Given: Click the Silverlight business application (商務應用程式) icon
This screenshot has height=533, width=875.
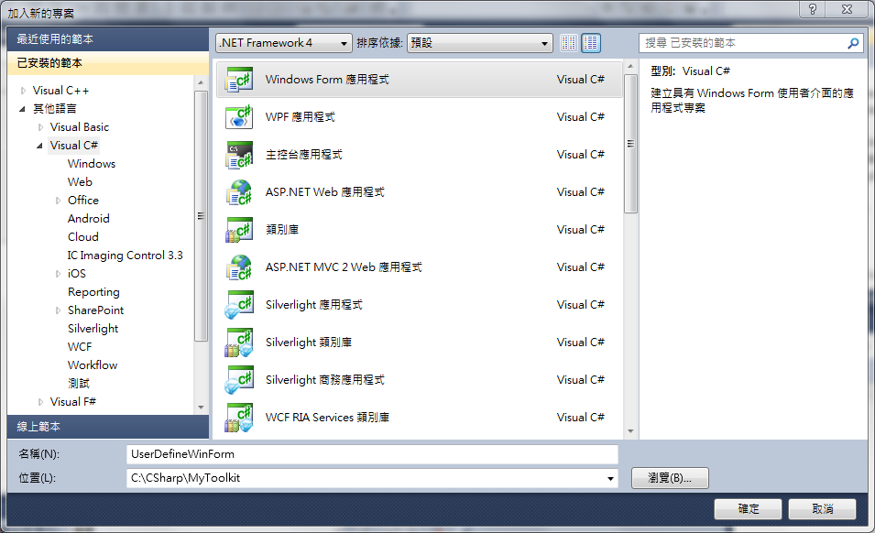Looking at the screenshot, I should pyautogui.click(x=239, y=380).
